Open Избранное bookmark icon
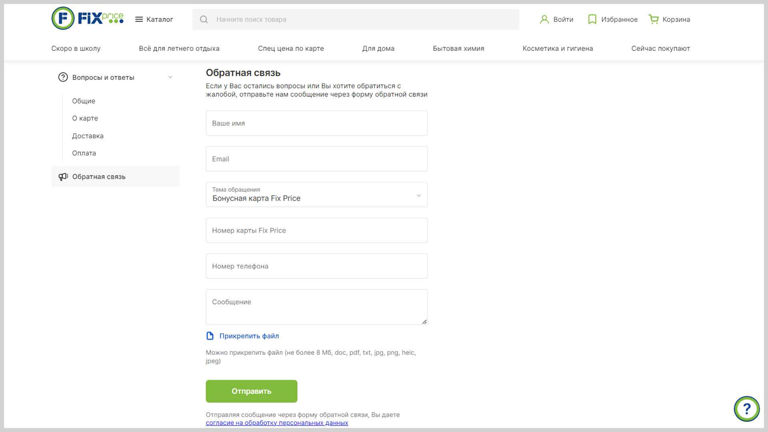Image resolution: width=768 pixels, height=432 pixels. coord(592,19)
